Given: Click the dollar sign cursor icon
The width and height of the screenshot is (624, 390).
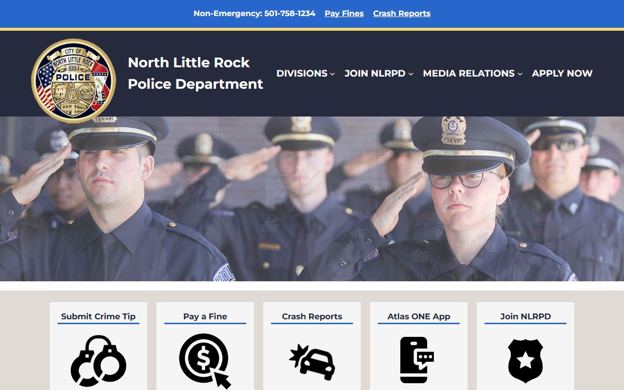Looking at the screenshot, I should [205, 361].
